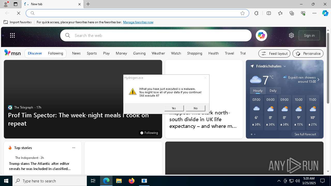Switch to Daily forecast
This screenshot has width=331, height=186.
pos(273,91)
